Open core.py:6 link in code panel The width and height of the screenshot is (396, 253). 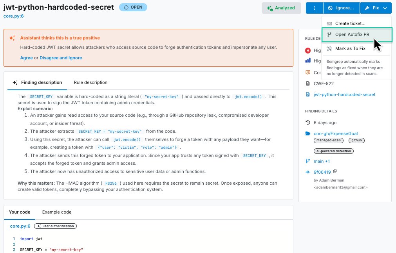point(20,226)
